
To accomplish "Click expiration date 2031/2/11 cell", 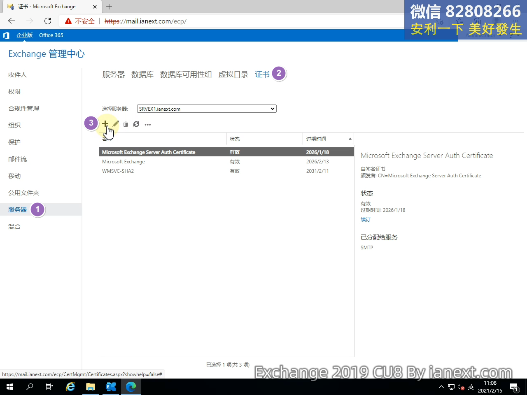I will pos(317,171).
